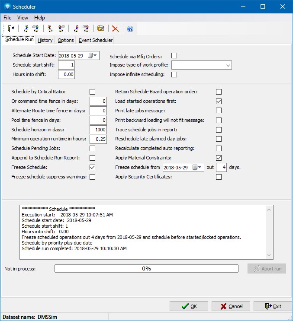Switch to the History tab
This screenshot has height=321, width=293.
click(45, 40)
